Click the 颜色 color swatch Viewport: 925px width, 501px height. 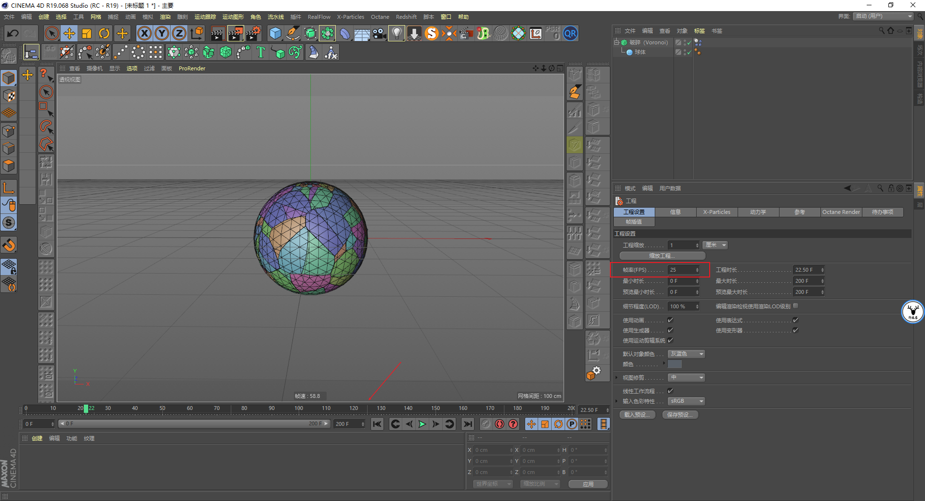click(x=674, y=365)
